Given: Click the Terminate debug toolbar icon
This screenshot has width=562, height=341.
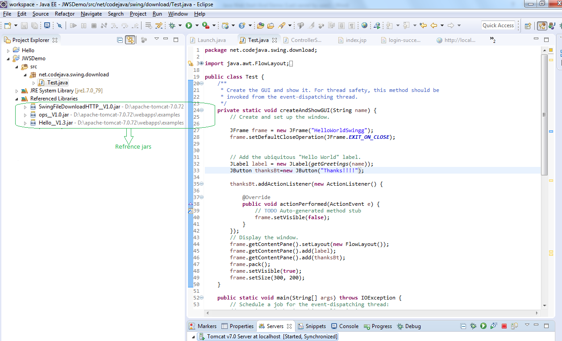Looking at the screenshot, I should click(x=94, y=25).
